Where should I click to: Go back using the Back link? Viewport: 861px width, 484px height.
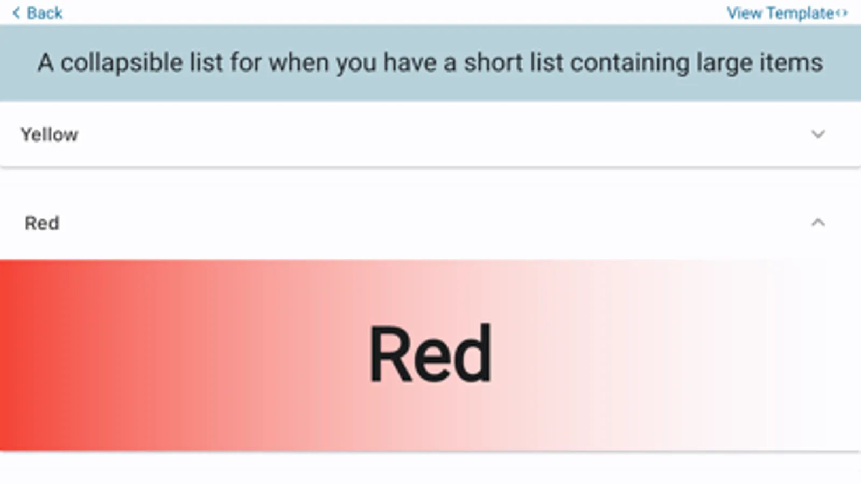point(44,13)
